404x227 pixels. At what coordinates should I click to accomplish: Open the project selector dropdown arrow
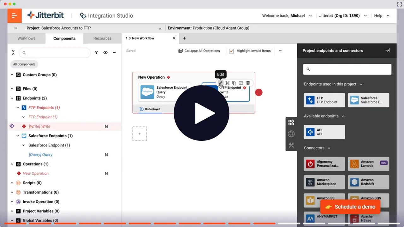[x=160, y=28]
